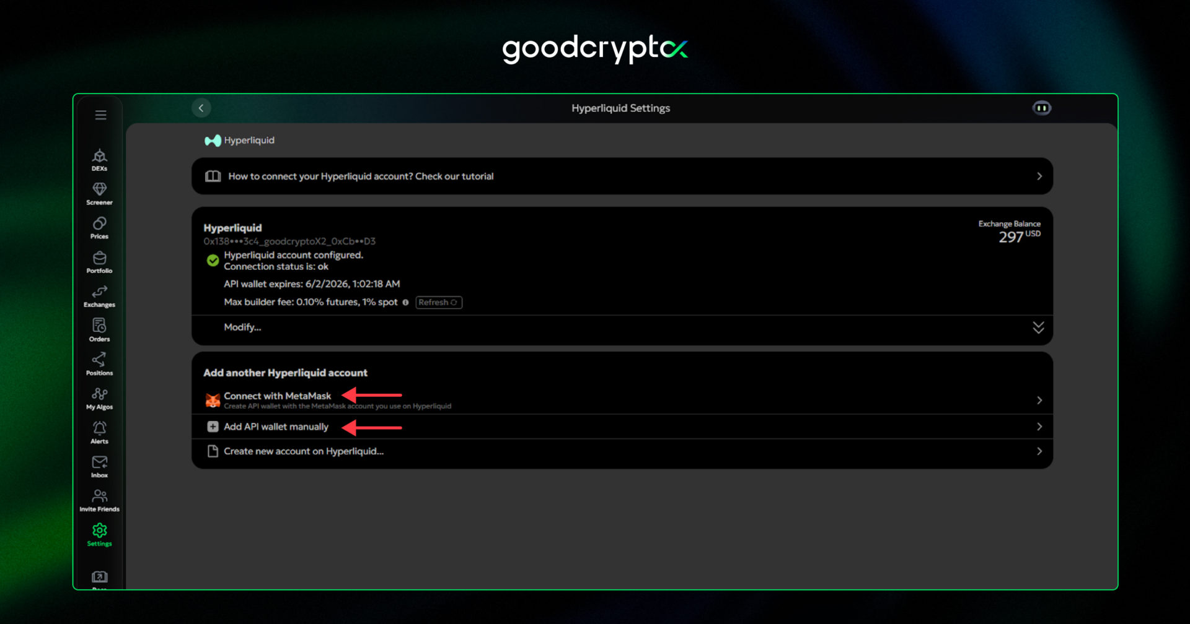The width and height of the screenshot is (1190, 624).
Task: Open the DEXs section in the sidebar
Action: pyautogui.click(x=99, y=159)
